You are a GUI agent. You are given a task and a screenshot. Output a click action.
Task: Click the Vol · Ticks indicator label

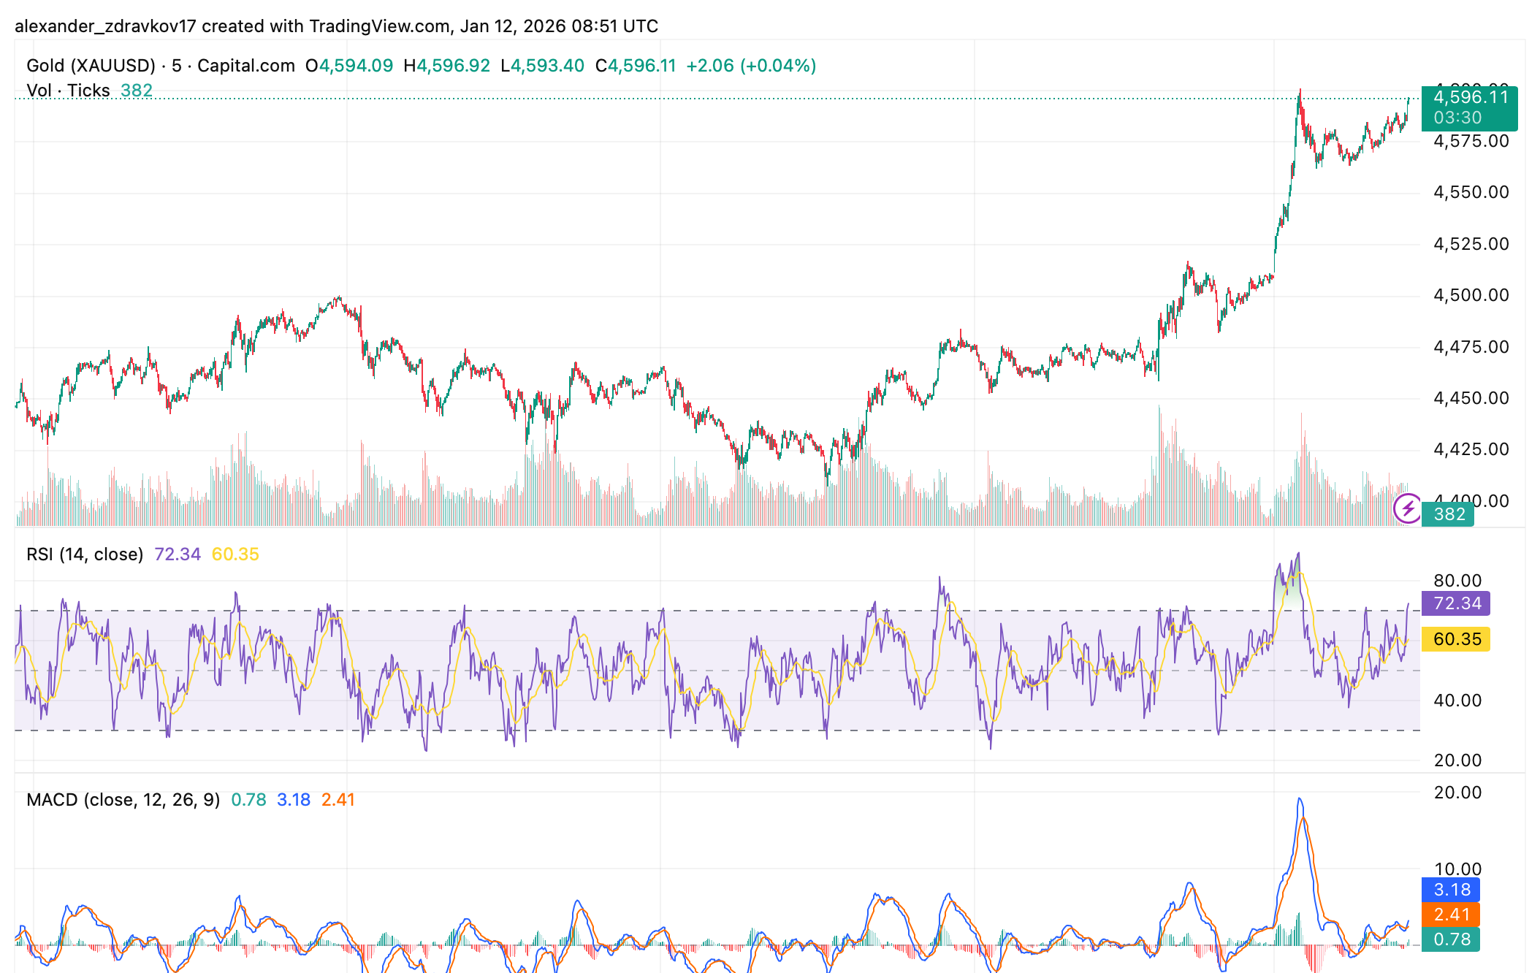tap(68, 91)
